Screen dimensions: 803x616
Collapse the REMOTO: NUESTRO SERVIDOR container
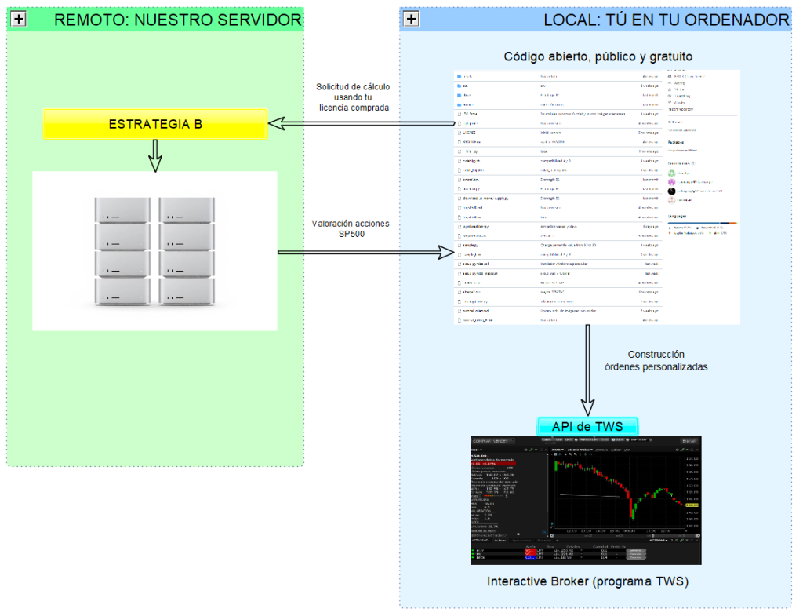coord(20,20)
